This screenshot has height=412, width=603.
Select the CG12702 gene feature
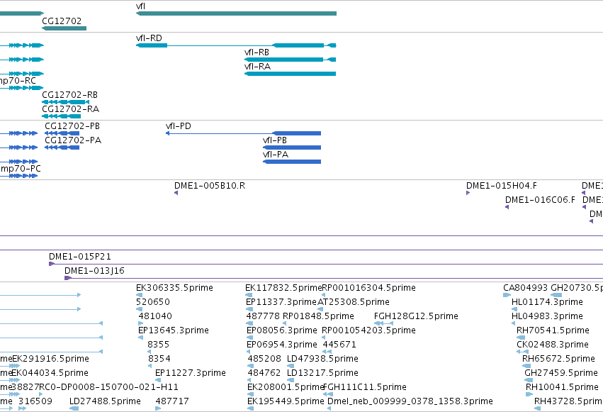coord(64,28)
